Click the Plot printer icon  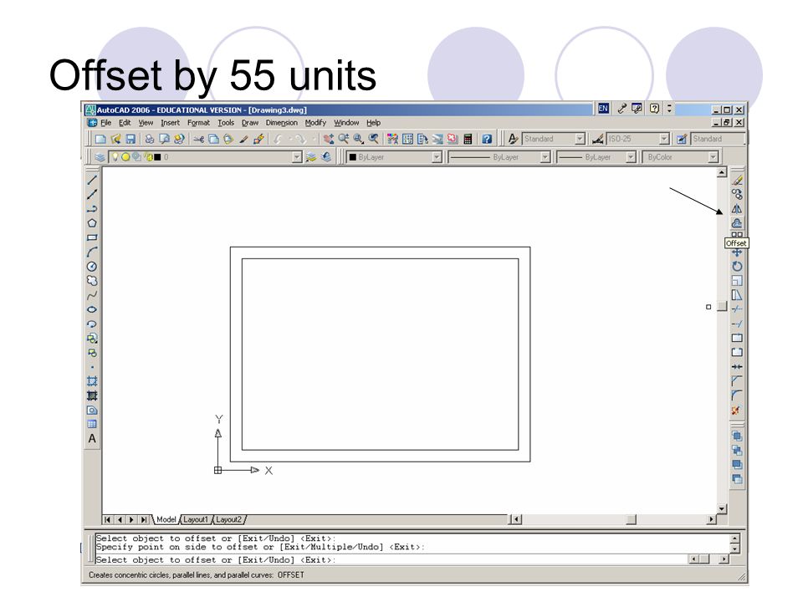point(149,139)
